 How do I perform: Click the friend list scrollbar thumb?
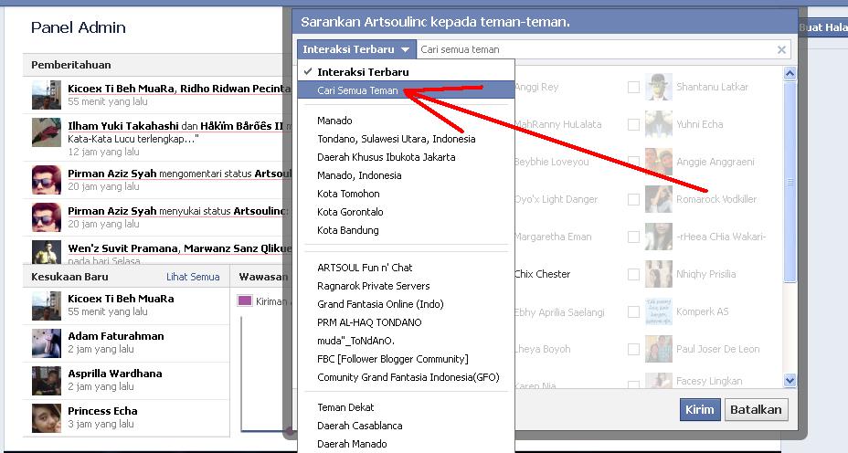pyautogui.click(x=790, y=182)
